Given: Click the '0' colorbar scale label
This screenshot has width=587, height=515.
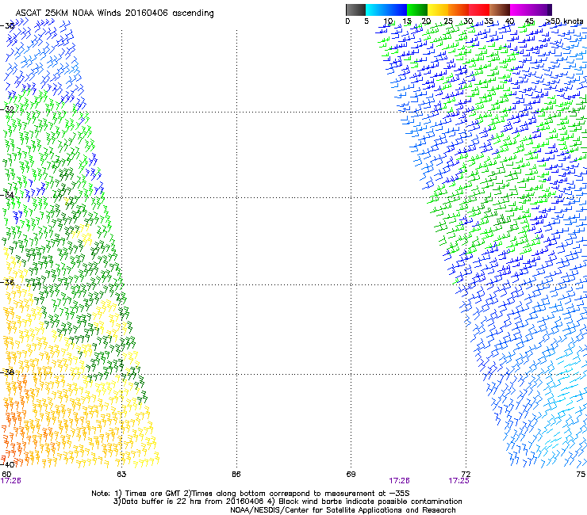Looking at the screenshot, I should (x=347, y=21).
